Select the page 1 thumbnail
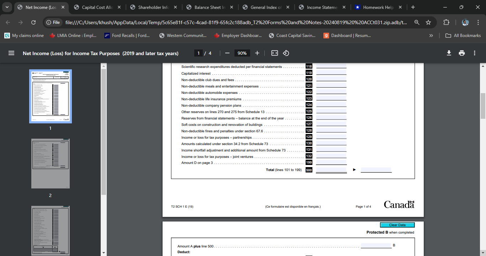 tap(51, 96)
